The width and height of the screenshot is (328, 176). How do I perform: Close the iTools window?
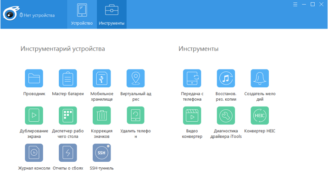click(x=321, y=5)
